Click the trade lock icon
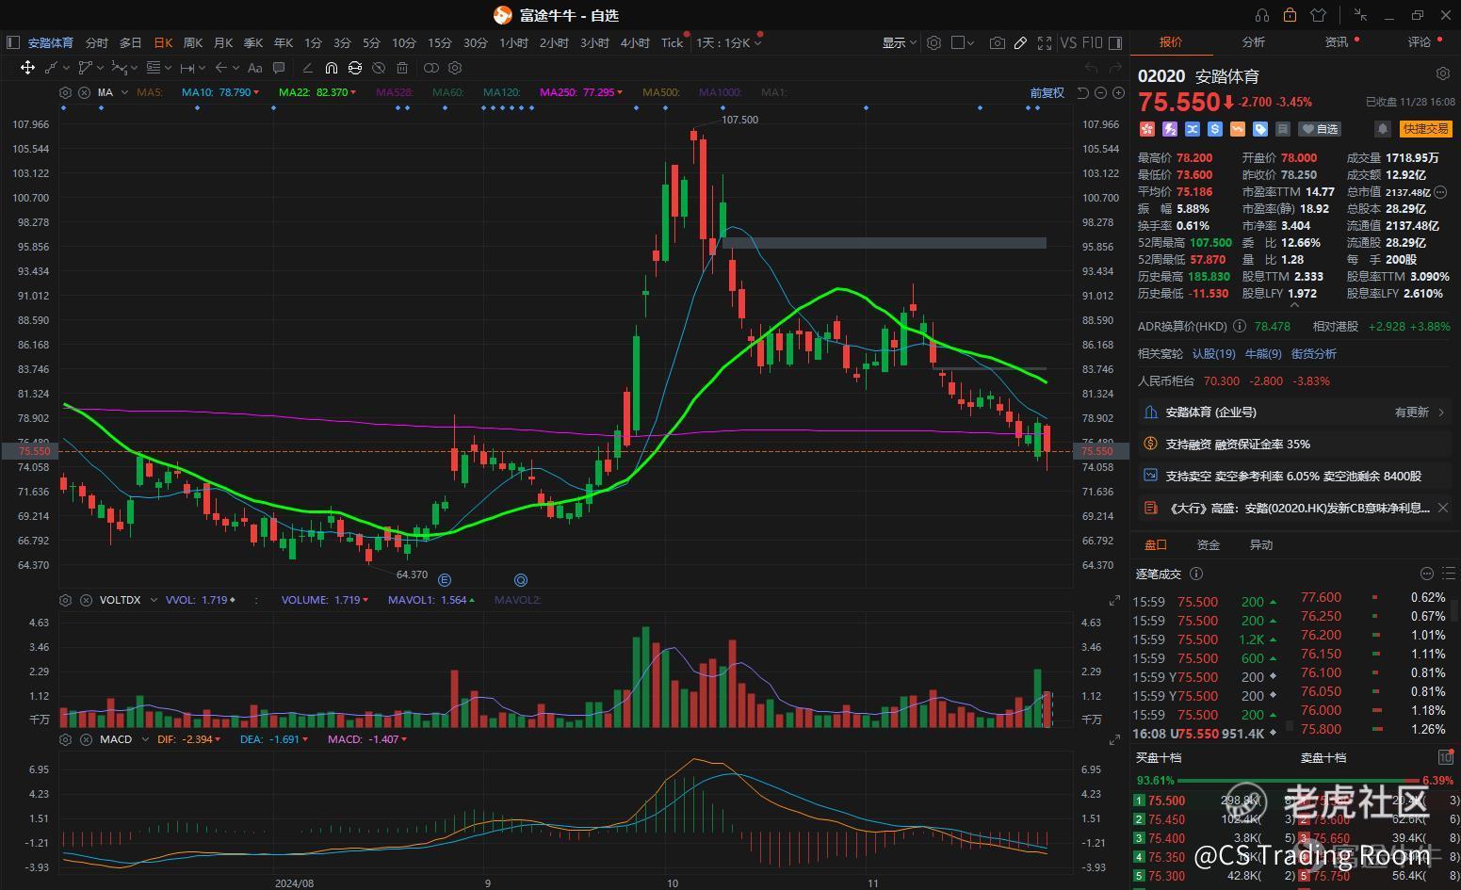Viewport: 1461px width, 890px height. coord(1290,15)
